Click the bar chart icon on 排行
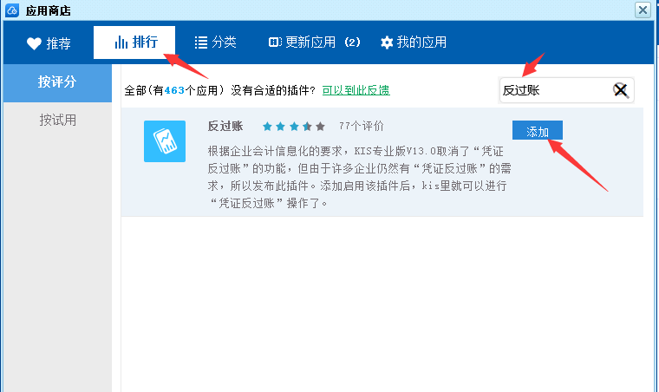 point(121,42)
